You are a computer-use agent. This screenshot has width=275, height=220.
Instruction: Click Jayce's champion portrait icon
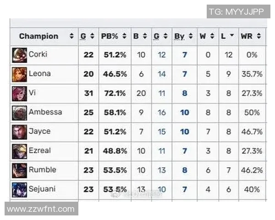point(19,132)
